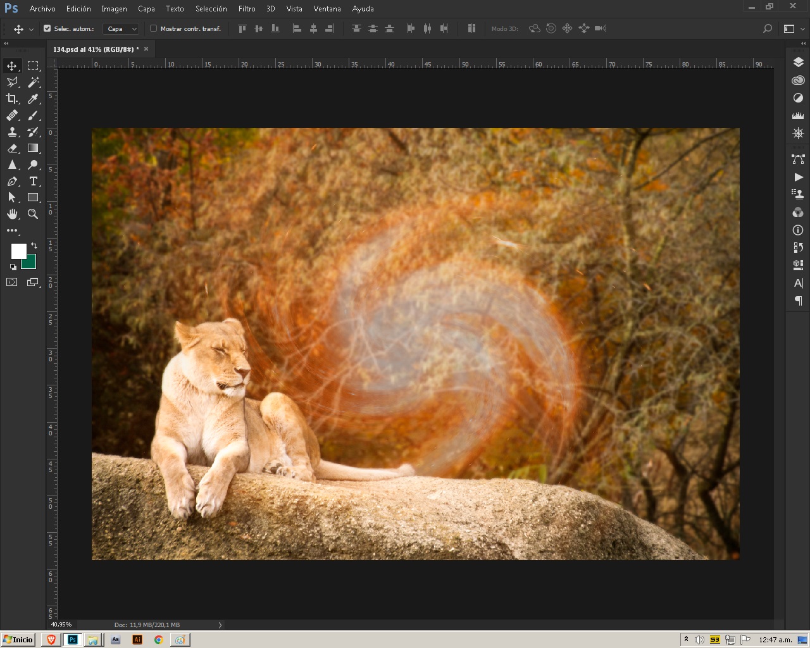Open the Paths panel icon
The height and width of the screenshot is (648, 810).
tap(798, 159)
